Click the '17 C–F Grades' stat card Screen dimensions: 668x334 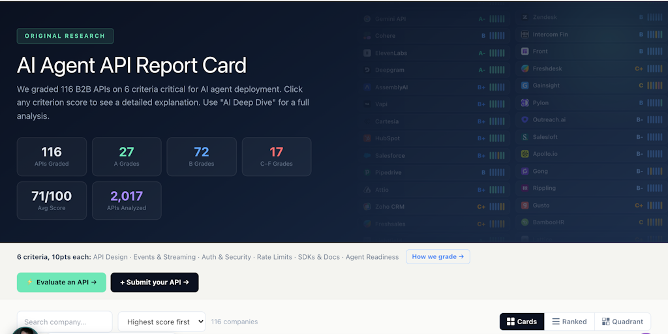(277, 157)
